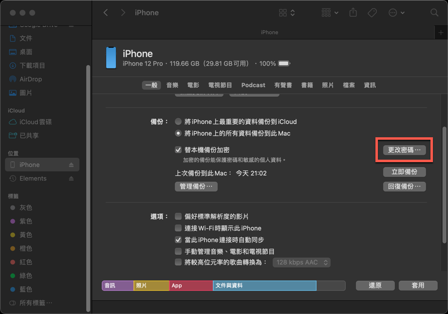Enable 偏好標準解析度的影片 checkbox
Viewport: 448px width, 314px height.
(178, 216)
